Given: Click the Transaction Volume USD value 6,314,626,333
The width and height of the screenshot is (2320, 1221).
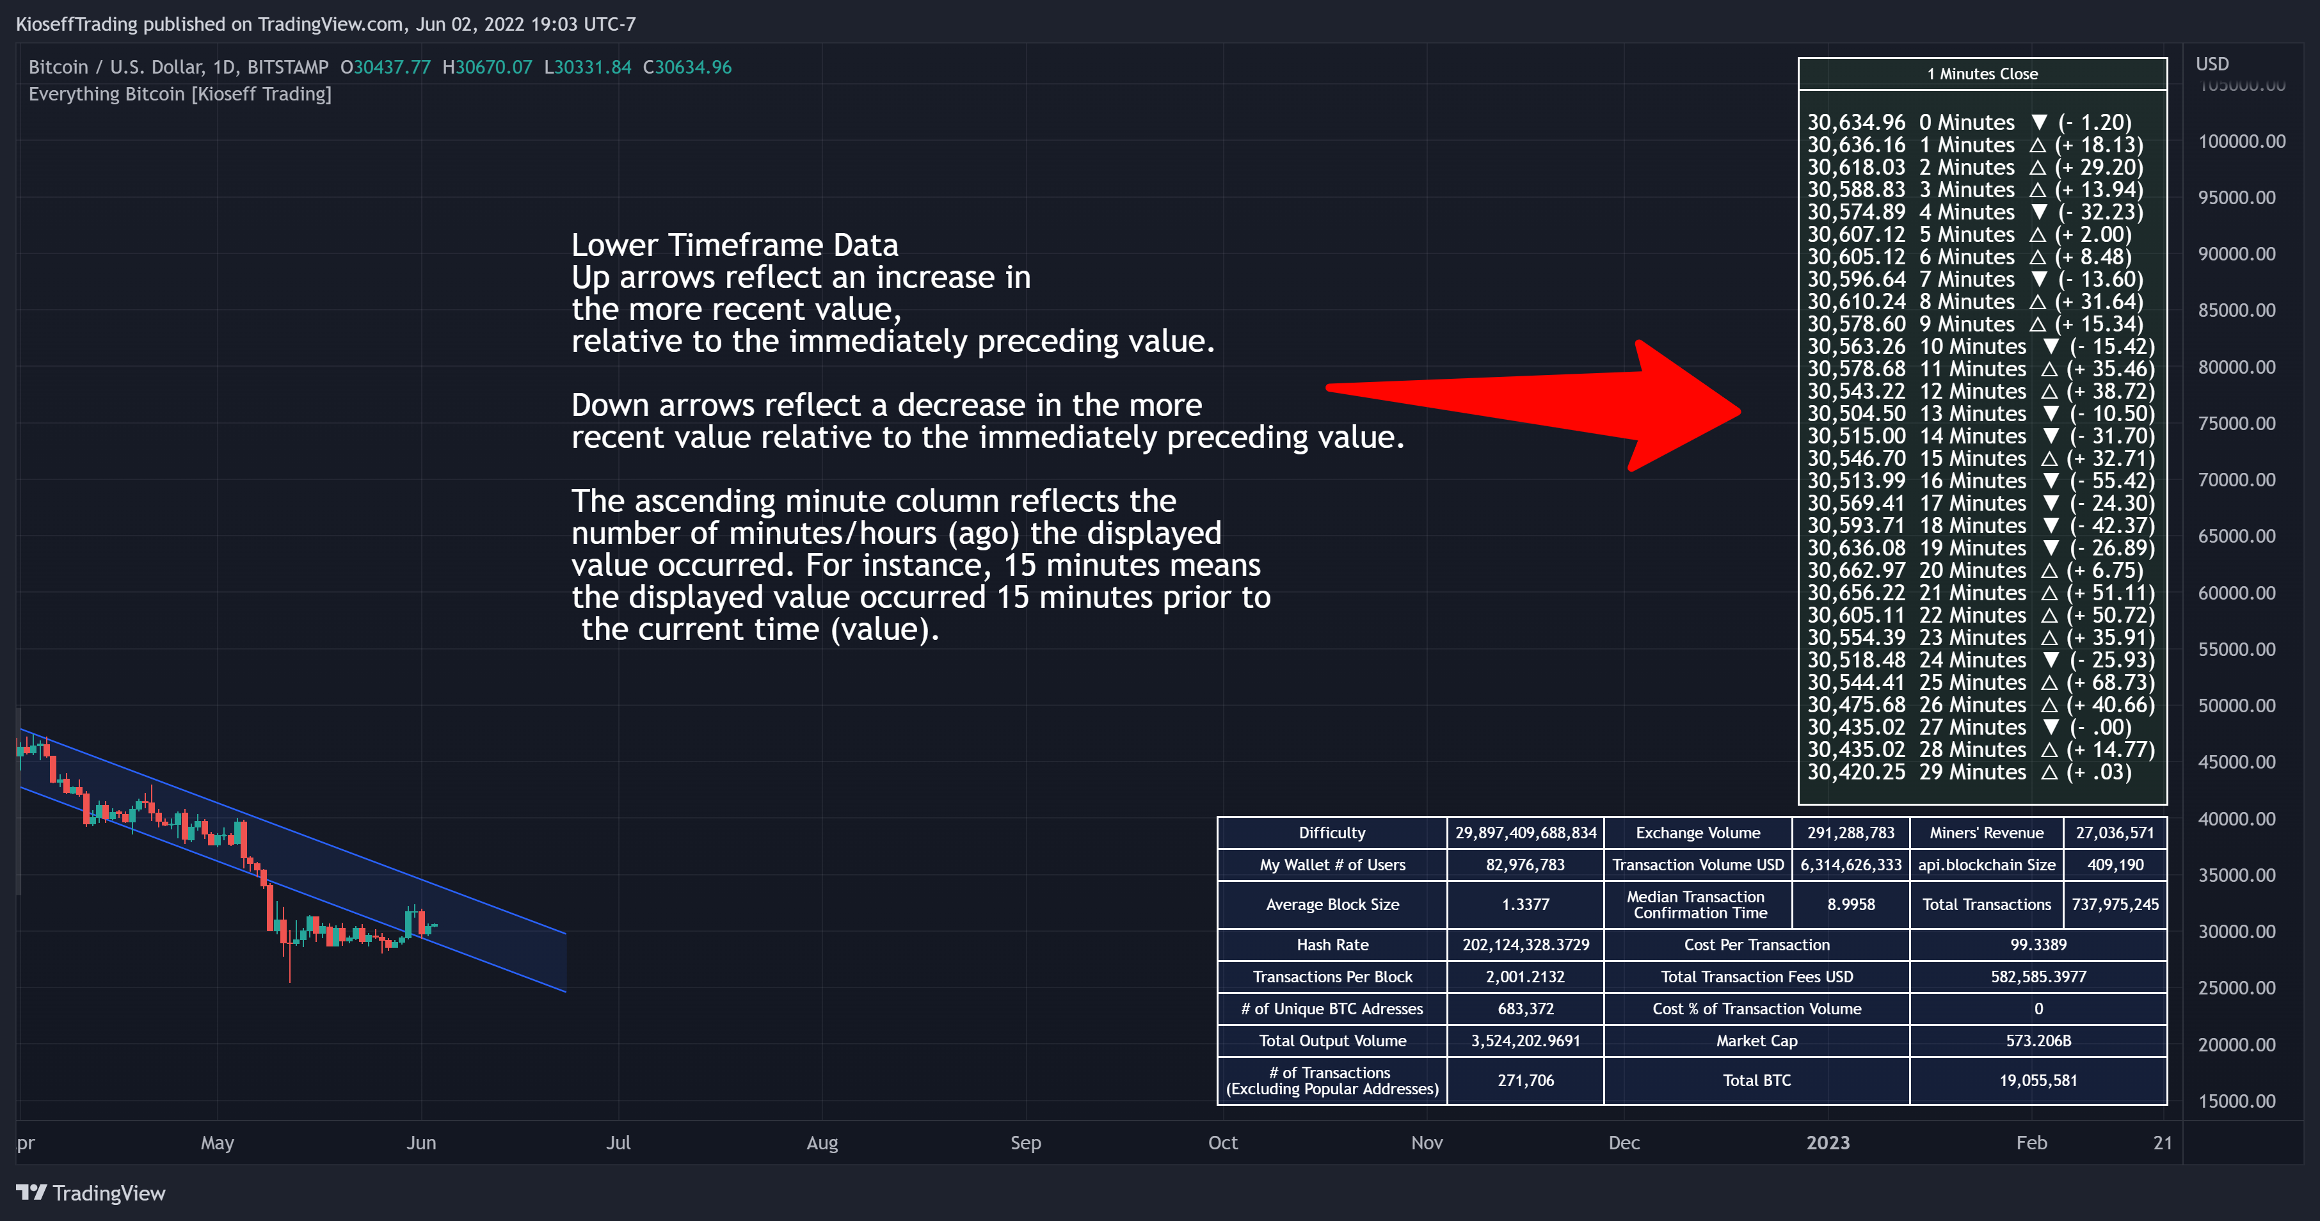Looking at the screenshot, I should 1851,865.
